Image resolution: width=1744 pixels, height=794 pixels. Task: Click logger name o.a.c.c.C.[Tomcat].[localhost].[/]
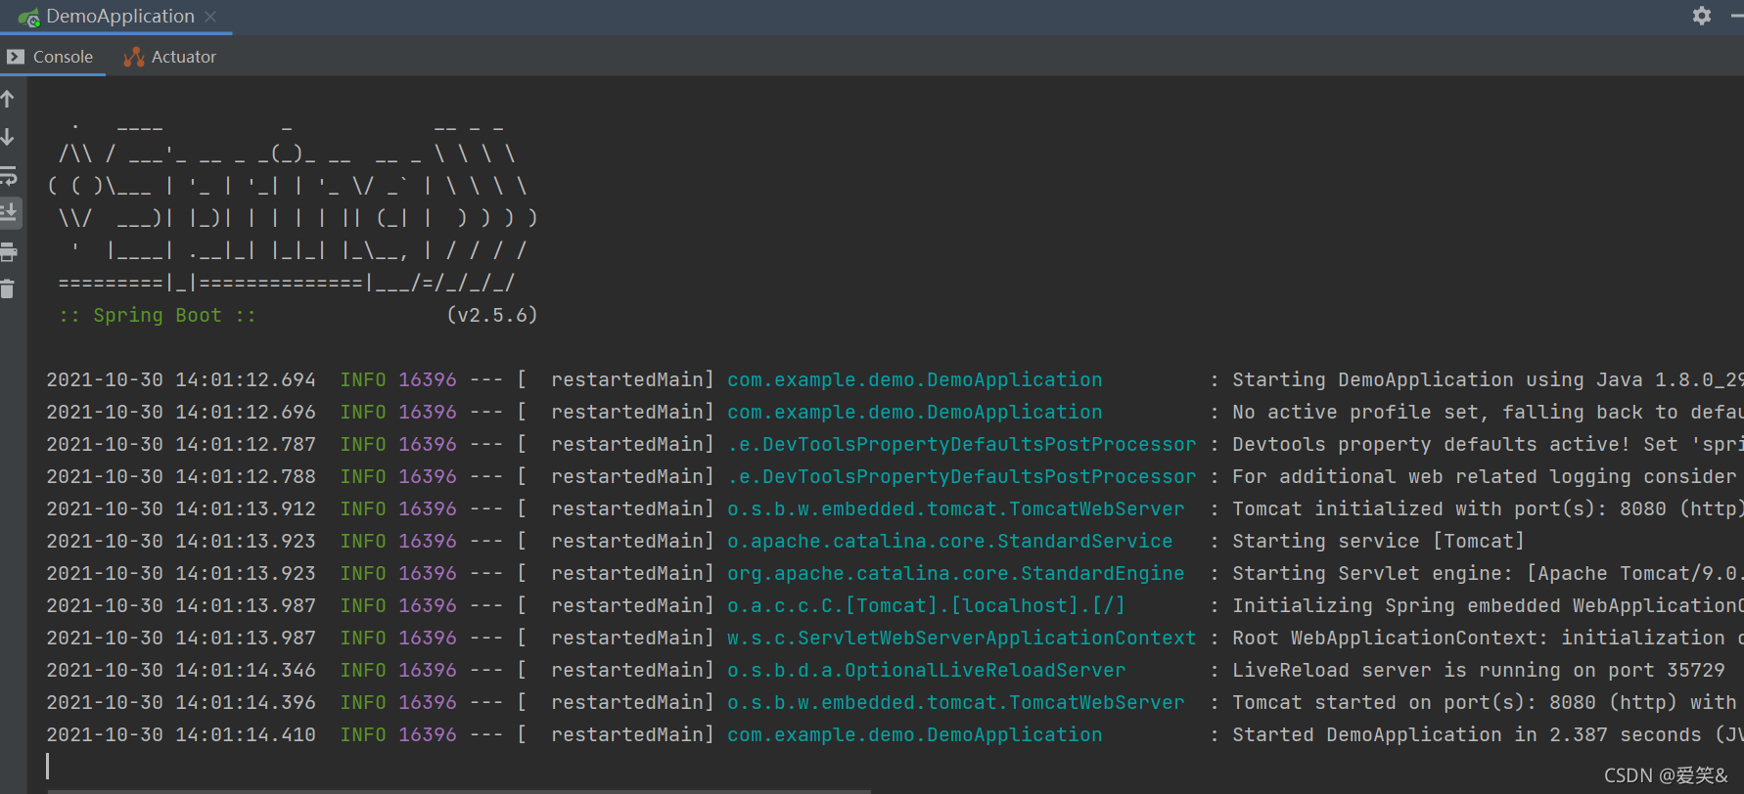coord(926,605)
